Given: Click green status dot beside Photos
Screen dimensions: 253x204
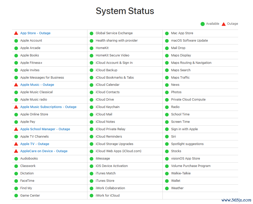Looking at the screenshot, I should click(x=167, y=92).
